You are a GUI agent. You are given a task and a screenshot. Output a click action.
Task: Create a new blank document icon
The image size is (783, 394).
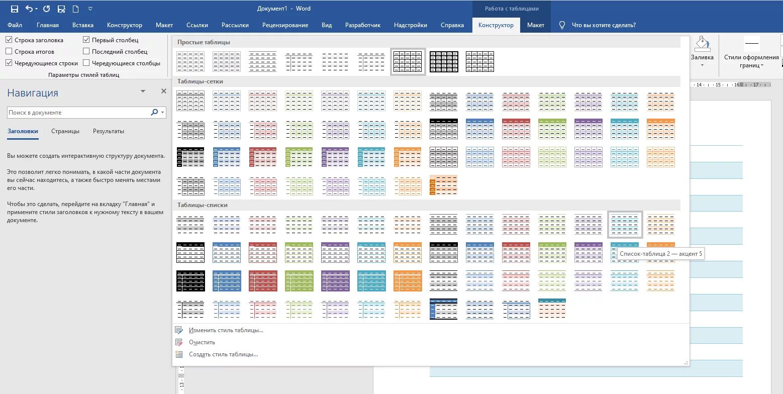click(76, 9)
